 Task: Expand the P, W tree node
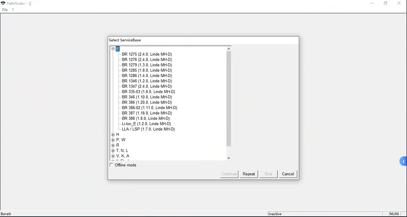(113, 140)
